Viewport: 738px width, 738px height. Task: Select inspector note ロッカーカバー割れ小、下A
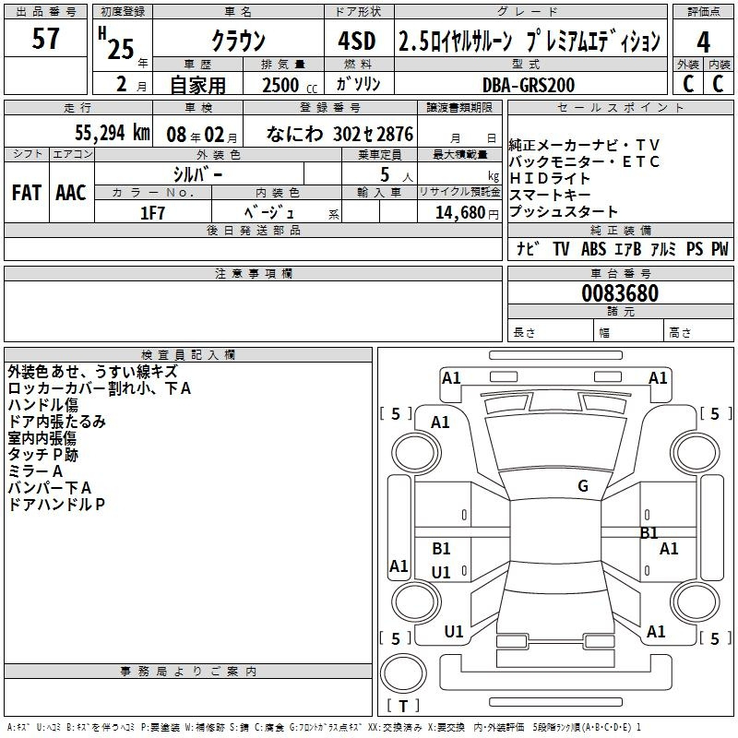click(100, 388)
